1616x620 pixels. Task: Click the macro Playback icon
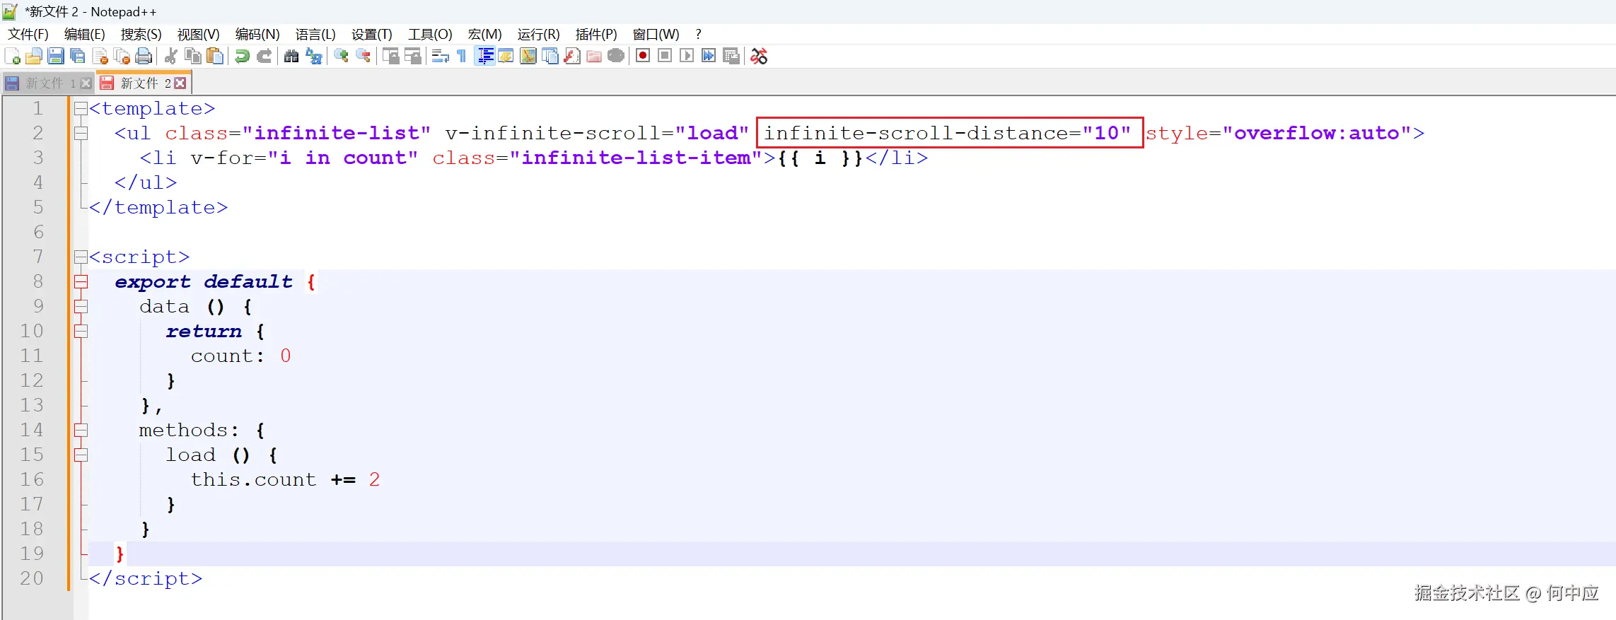click(687, 57)
